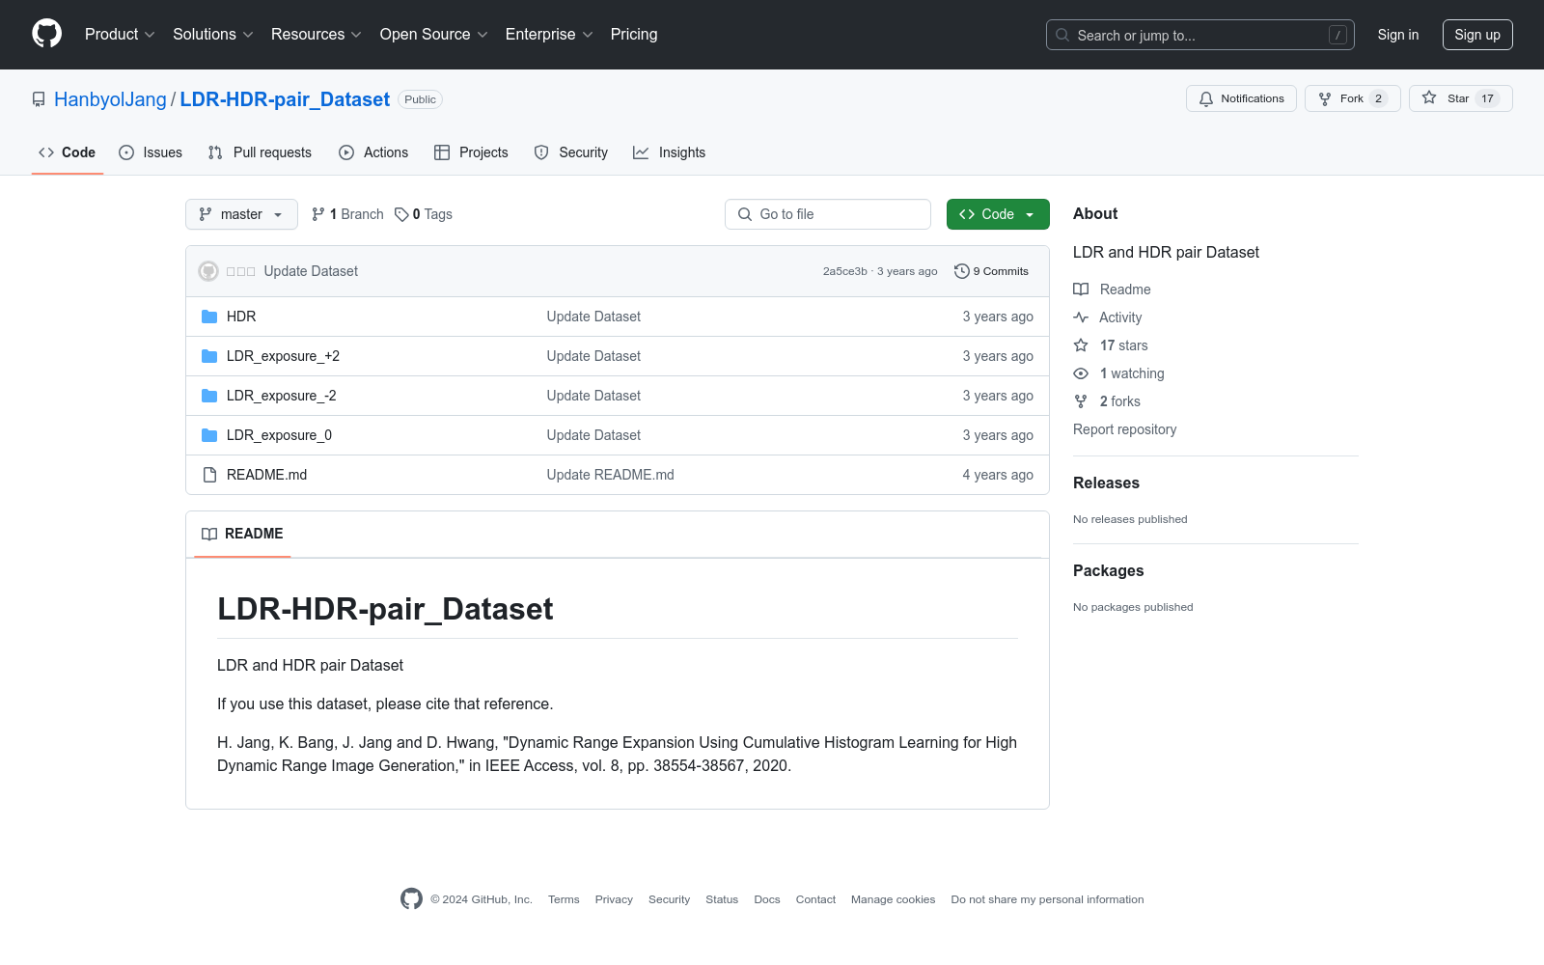Expand the Open Source menu

(x=434, y=35)
